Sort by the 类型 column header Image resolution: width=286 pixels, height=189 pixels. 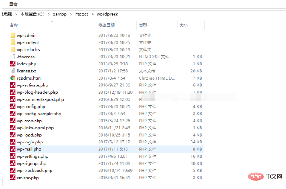coord(143,25)
